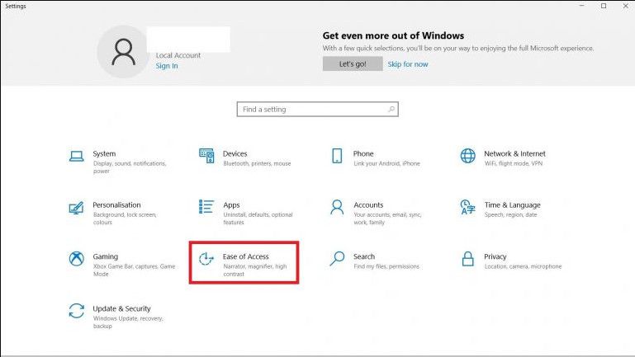Click 'Get even more out of Windows' heading
The image size is (635, 357).
[393, 35]
